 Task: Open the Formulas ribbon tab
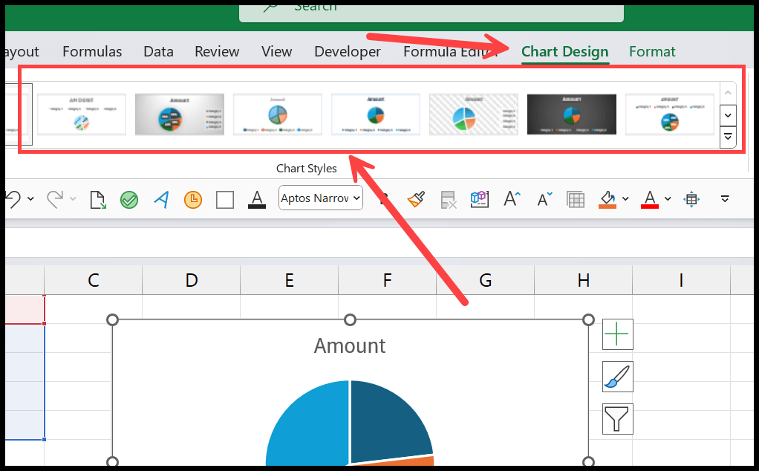[92, 51]
